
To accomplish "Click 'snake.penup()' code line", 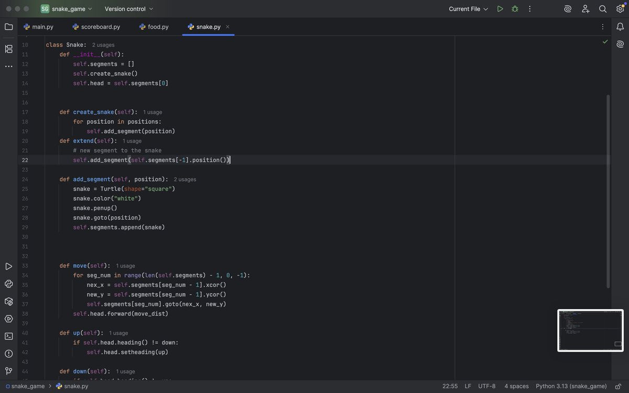I will 95,208.
